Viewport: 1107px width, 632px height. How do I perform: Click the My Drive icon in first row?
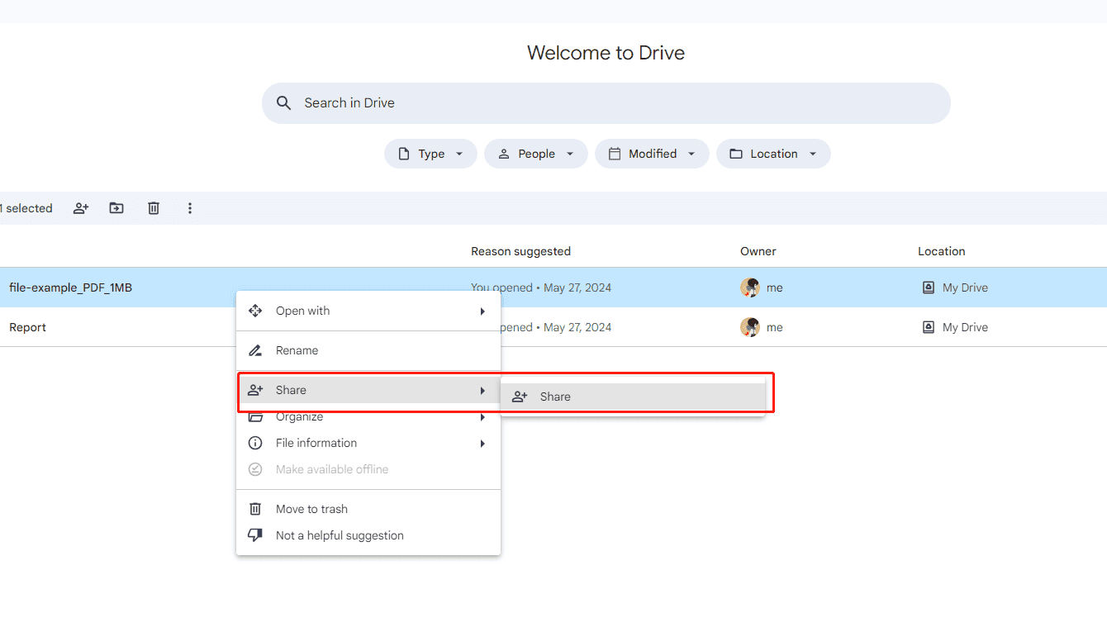click(x=929, y=287)
